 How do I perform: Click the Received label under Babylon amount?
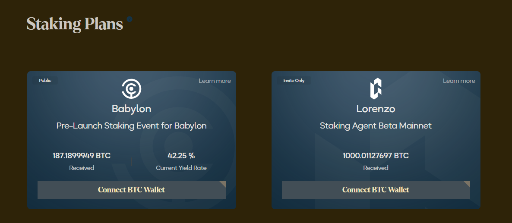coord(82,168)
